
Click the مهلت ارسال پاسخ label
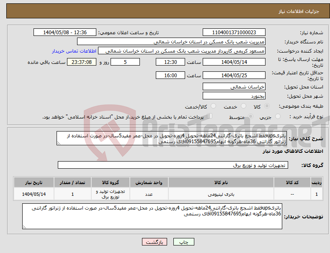tap(300, 62)
